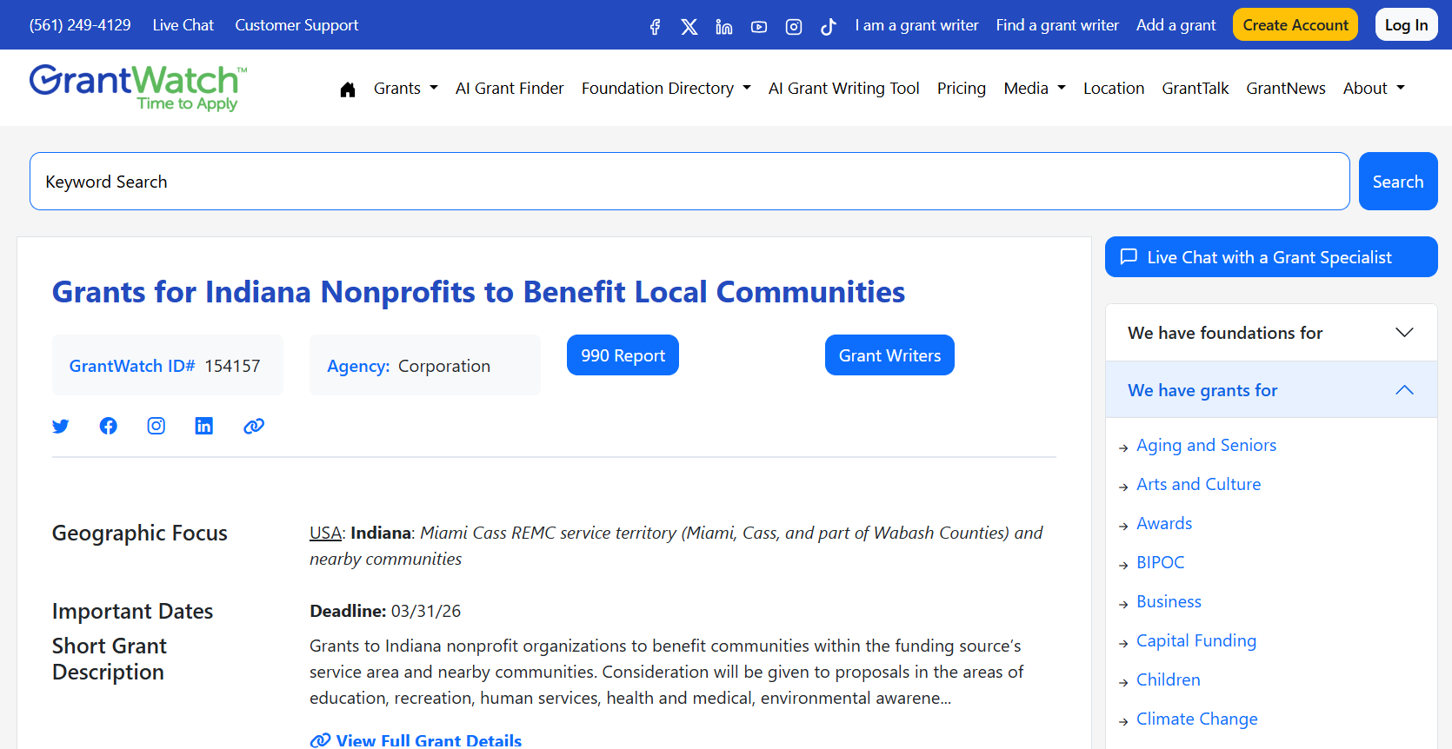1452x749 pixels.
Task: Share this grant on LinkedIn below the grant ID
Action: [203, 426]
